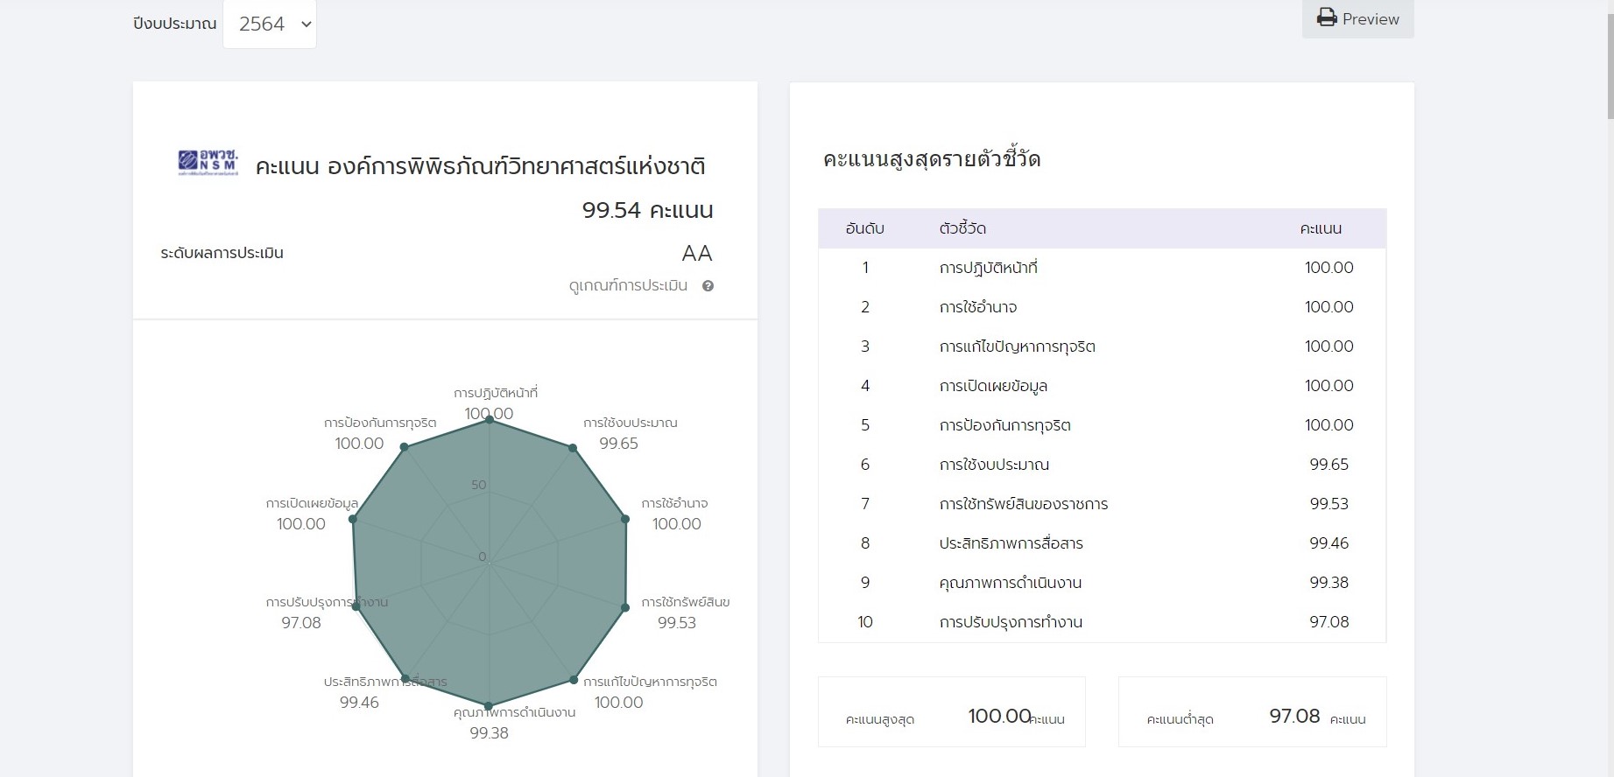Click the page vertical scrollbar thumb
This screenshot has height=777, width=1614.
point(1610,61)
